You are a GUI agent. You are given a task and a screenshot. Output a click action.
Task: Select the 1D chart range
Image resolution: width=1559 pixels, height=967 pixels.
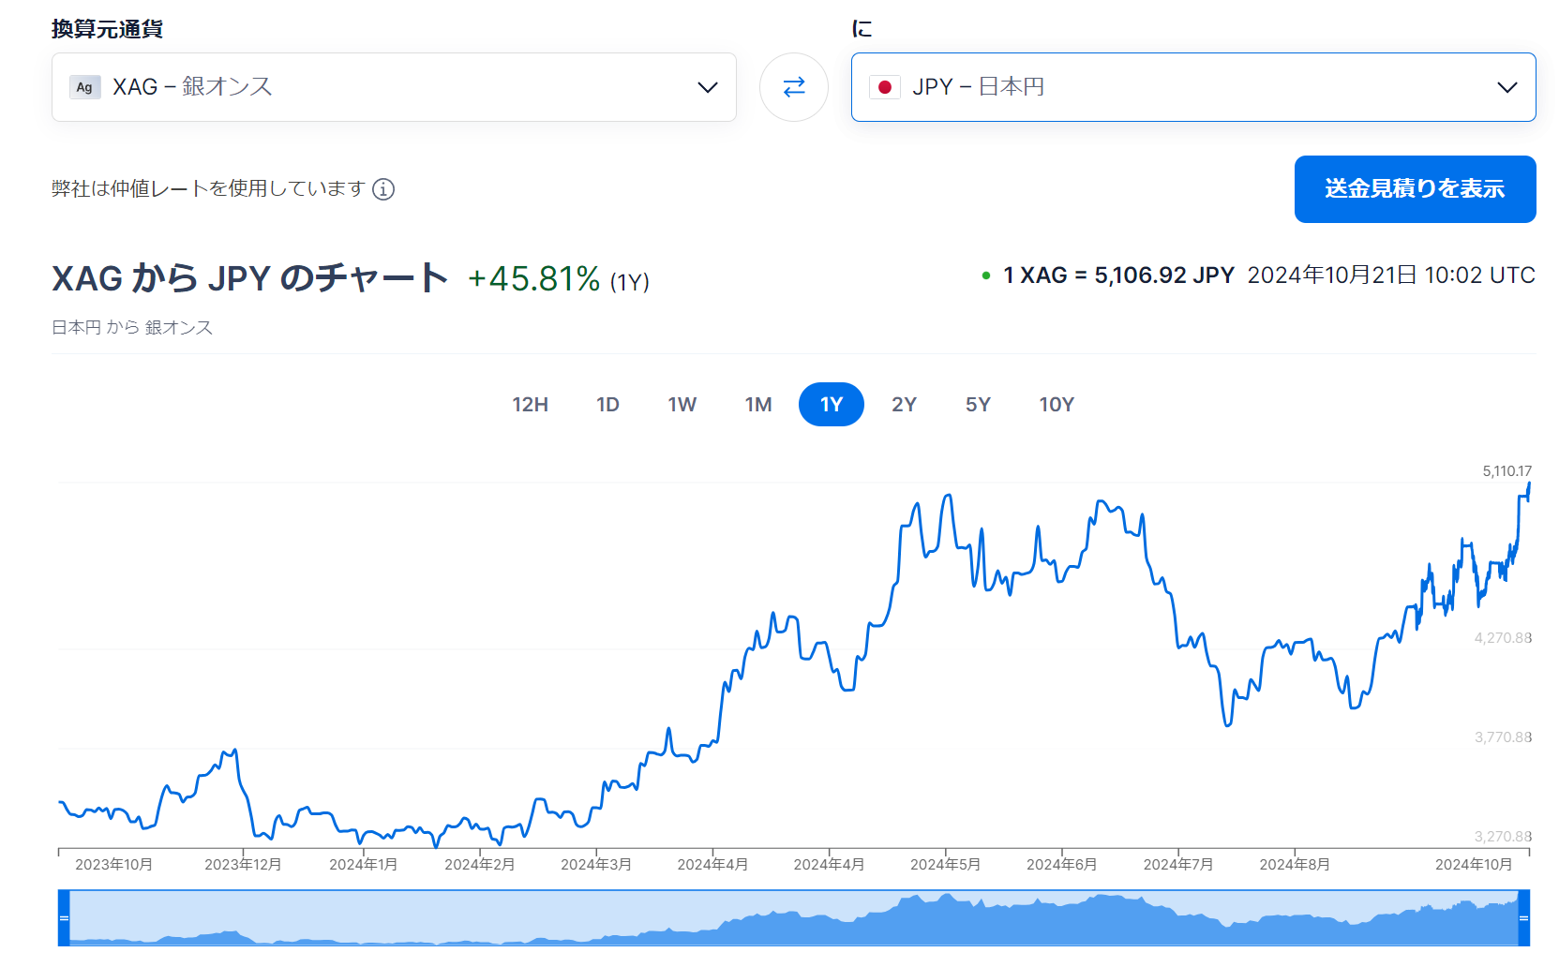point(607,405)
